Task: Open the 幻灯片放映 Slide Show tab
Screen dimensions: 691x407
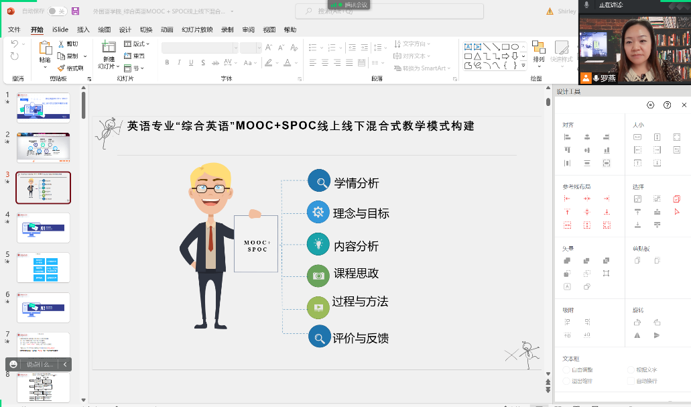Action: coord(197,30)
